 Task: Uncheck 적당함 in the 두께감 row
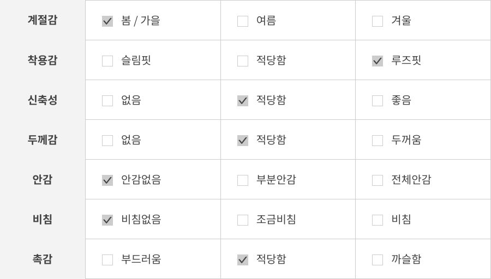click(243, 141)
